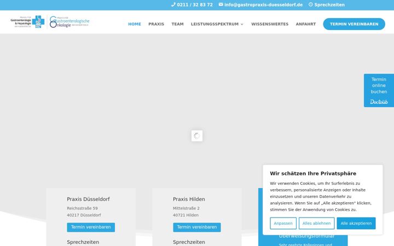Select text 40217 Düsseldorf

[84, 215]
